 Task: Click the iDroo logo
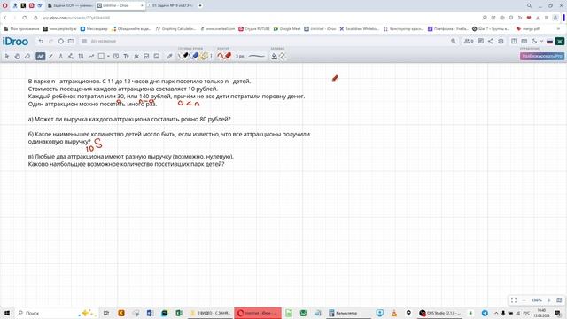coord(15,42)
